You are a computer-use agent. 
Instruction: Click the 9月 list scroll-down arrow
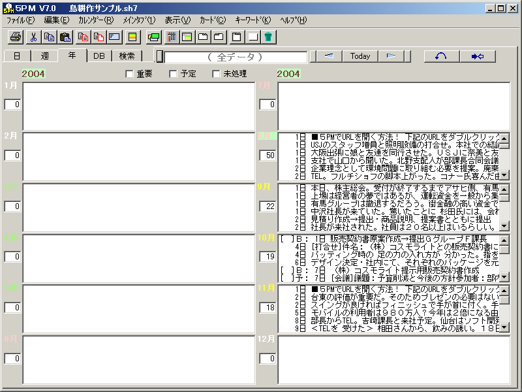504,226
